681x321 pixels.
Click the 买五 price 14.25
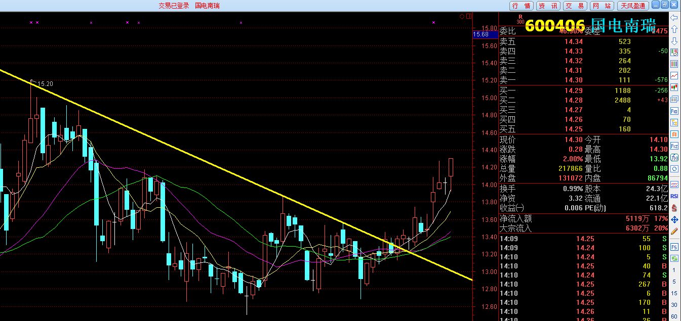[574, 129]
